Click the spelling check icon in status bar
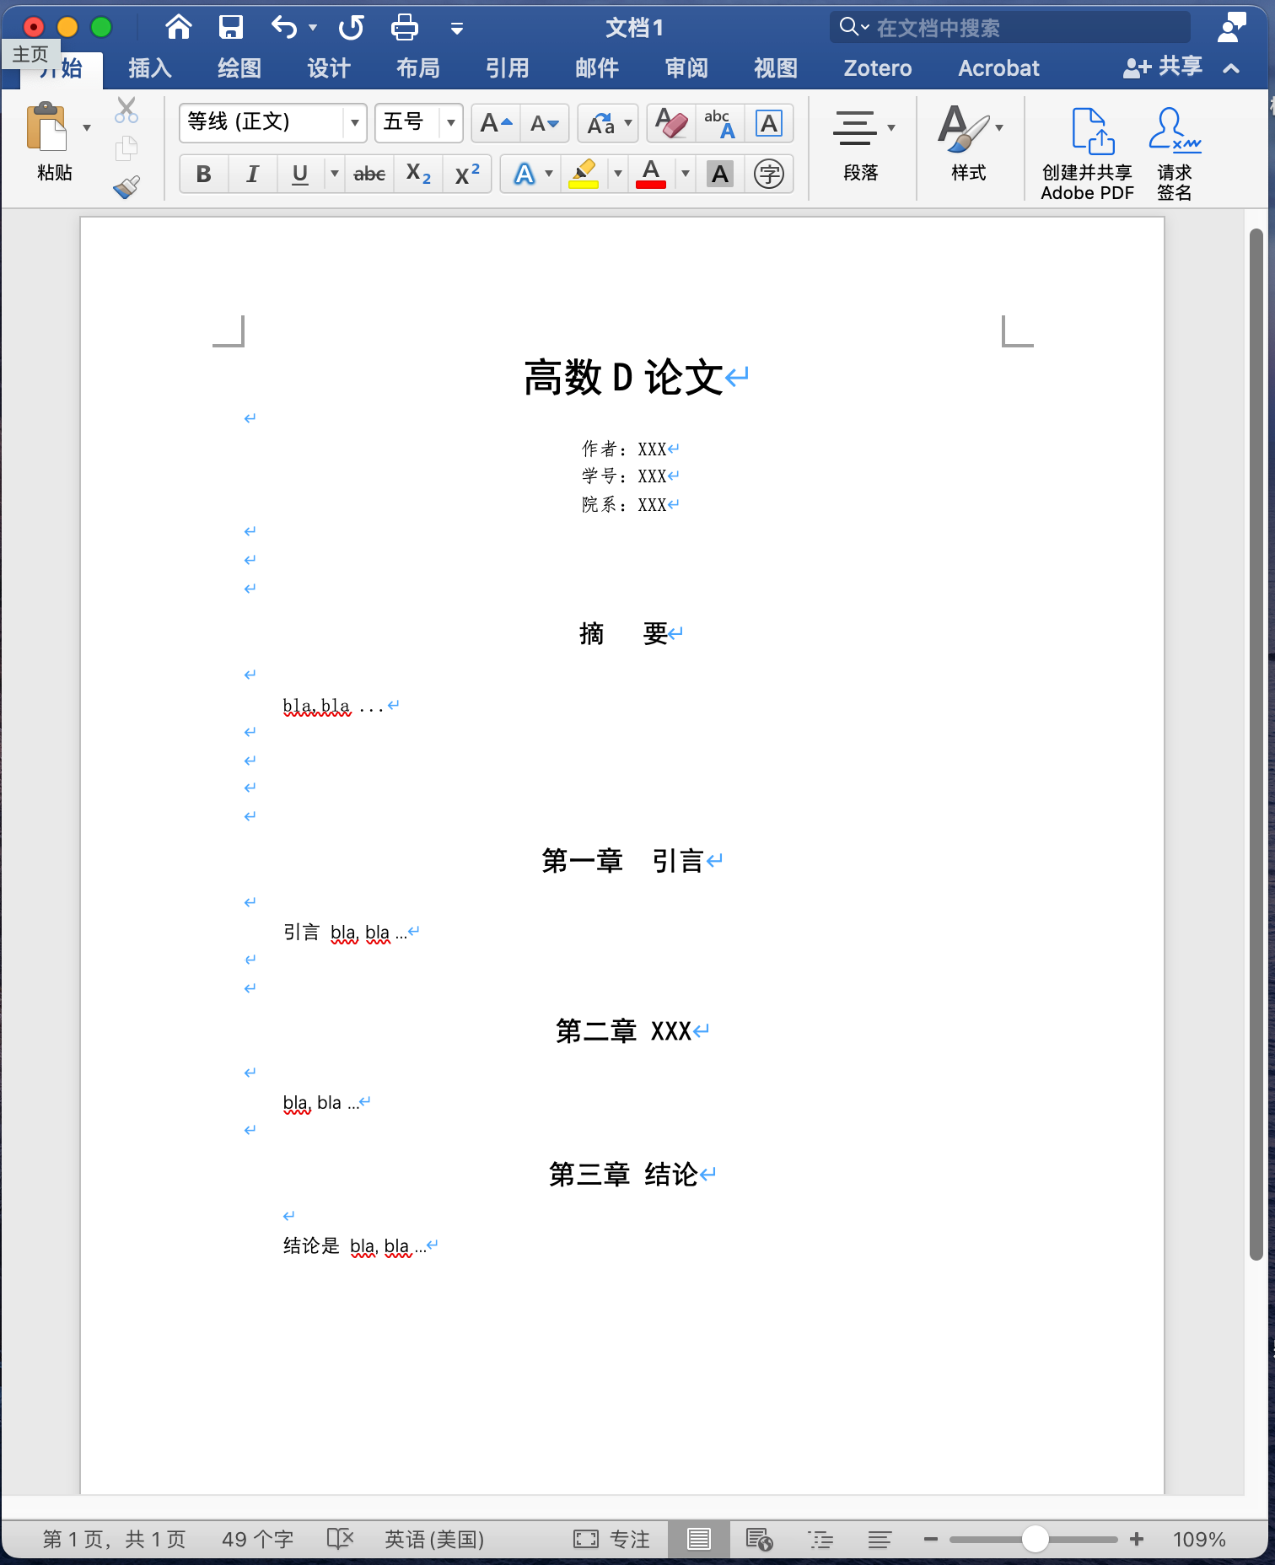 (x=340, y=1539)
